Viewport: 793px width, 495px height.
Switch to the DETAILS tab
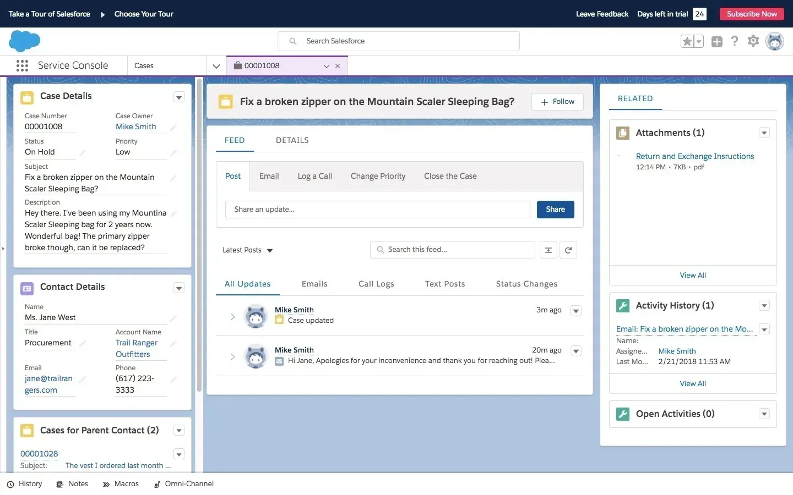[x=292, y=140]
